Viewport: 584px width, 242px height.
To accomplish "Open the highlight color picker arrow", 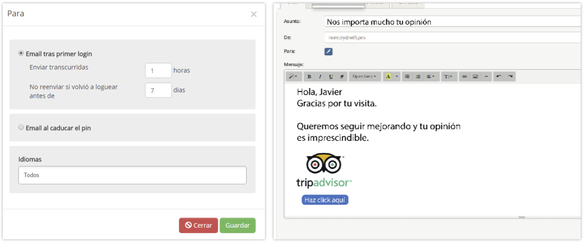I will (x=397, y=76).
